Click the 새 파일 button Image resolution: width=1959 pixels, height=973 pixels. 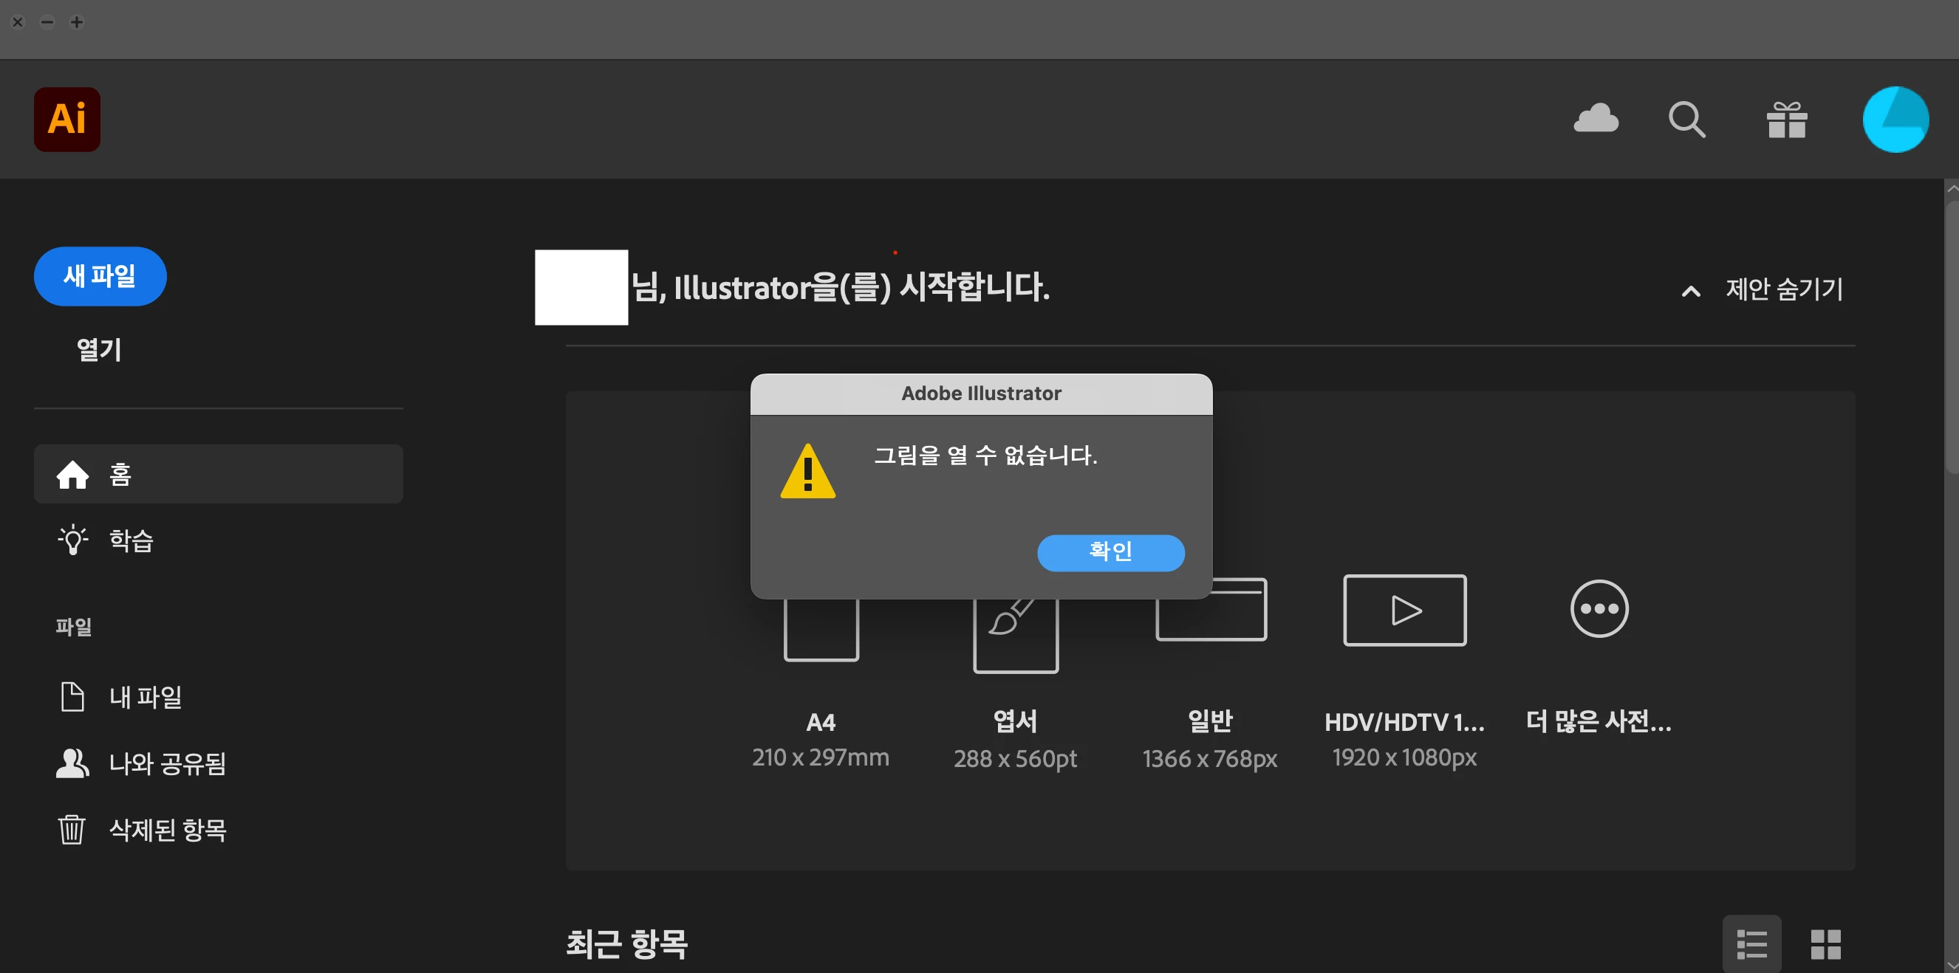pos(100,276)
